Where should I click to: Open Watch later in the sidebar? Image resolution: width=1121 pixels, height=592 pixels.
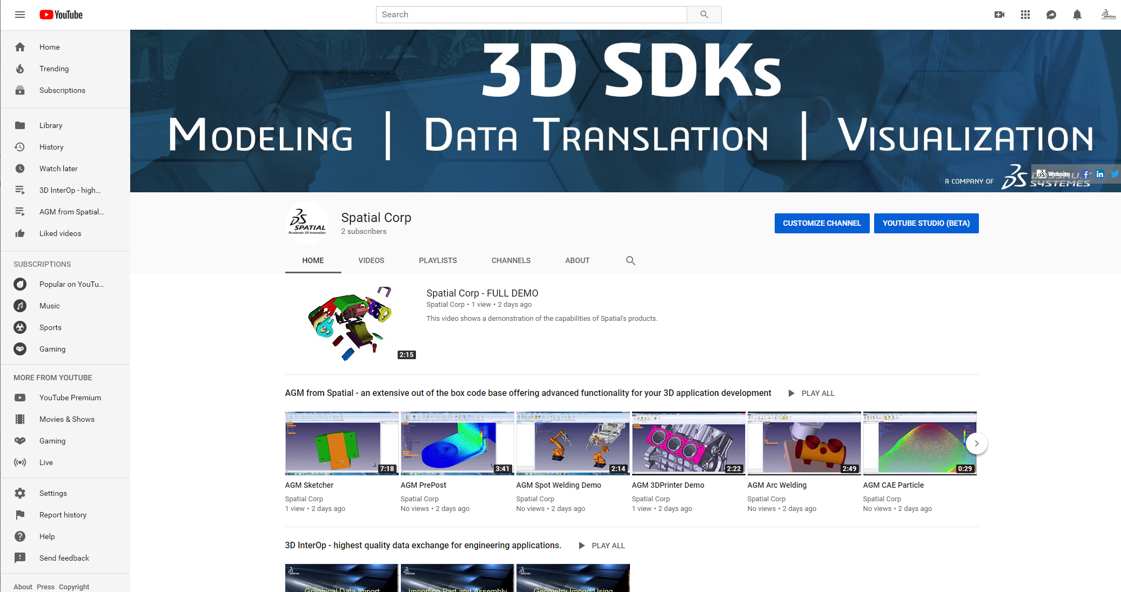click(x=58, y=169)
